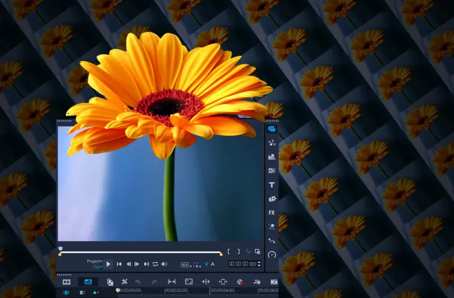
Task: Select the Title (T) library
Action: 272,185
